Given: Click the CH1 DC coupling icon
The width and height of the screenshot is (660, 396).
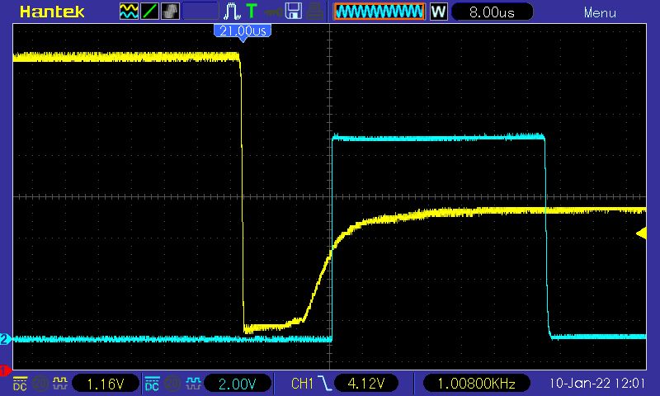Looking at the screenshot, I should 20,384.
